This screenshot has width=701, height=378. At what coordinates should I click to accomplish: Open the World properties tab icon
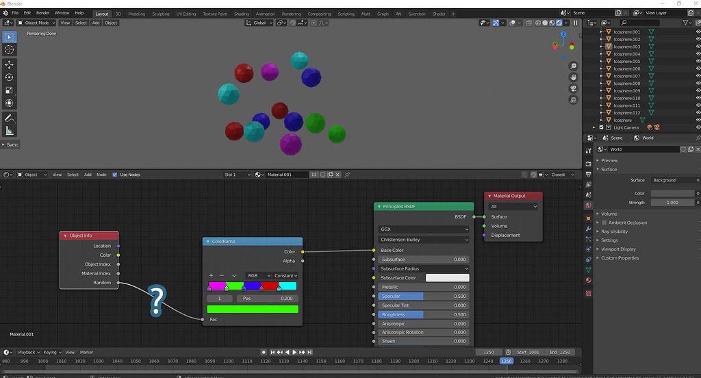click(x=588, y=205)
